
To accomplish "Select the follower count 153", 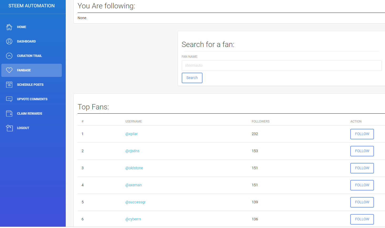I will coord(255,151).
